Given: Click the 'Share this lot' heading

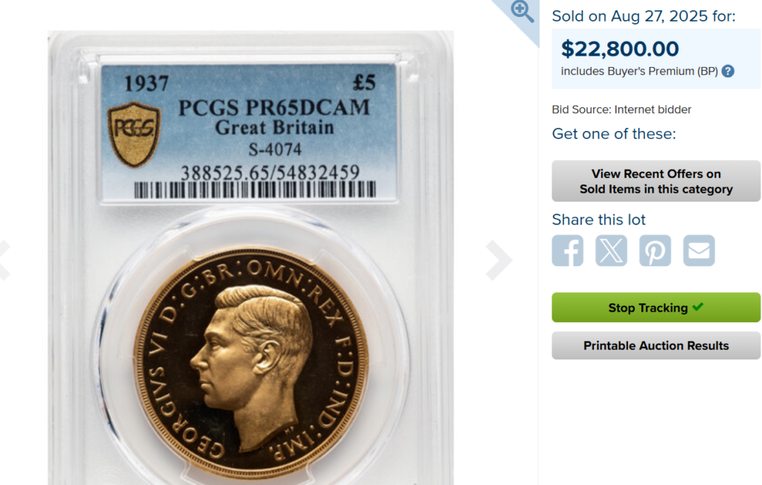Looking at the screenshot, I should (599, 219).
